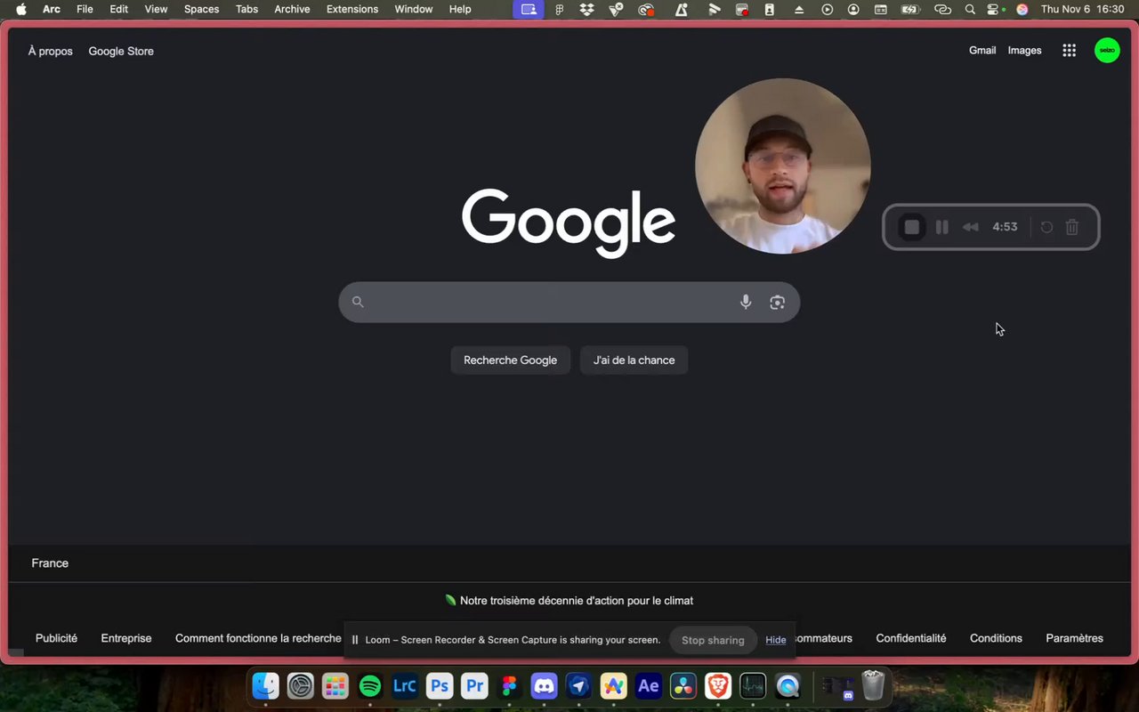Open the Archive menu
Image resolution: width=1139 pixels, height=712 pixels.
[292, 9]
